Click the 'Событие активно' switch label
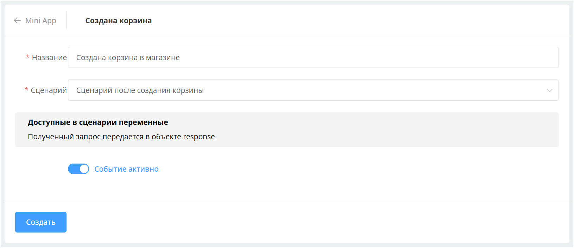The width and height of the screenshot is (574, 248). coord(126,169)
